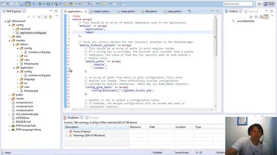The height and width of the screenshot is (155, 277).
Task: Toggle Link with Editor in PHP Explorer
Action: (x=50, y=17)
